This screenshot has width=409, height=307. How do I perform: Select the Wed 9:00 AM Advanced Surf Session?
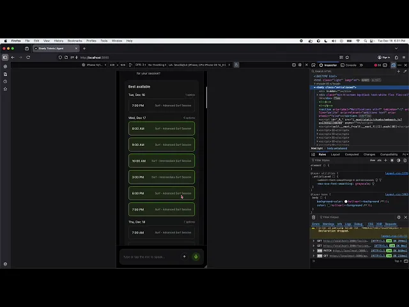[162, 145]
